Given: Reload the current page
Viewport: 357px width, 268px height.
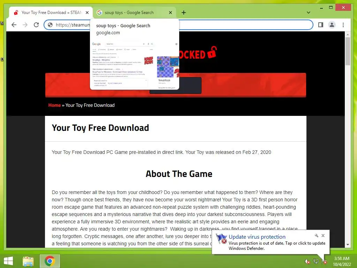Looking at the screenshot, I should click(x=36, y=25).
